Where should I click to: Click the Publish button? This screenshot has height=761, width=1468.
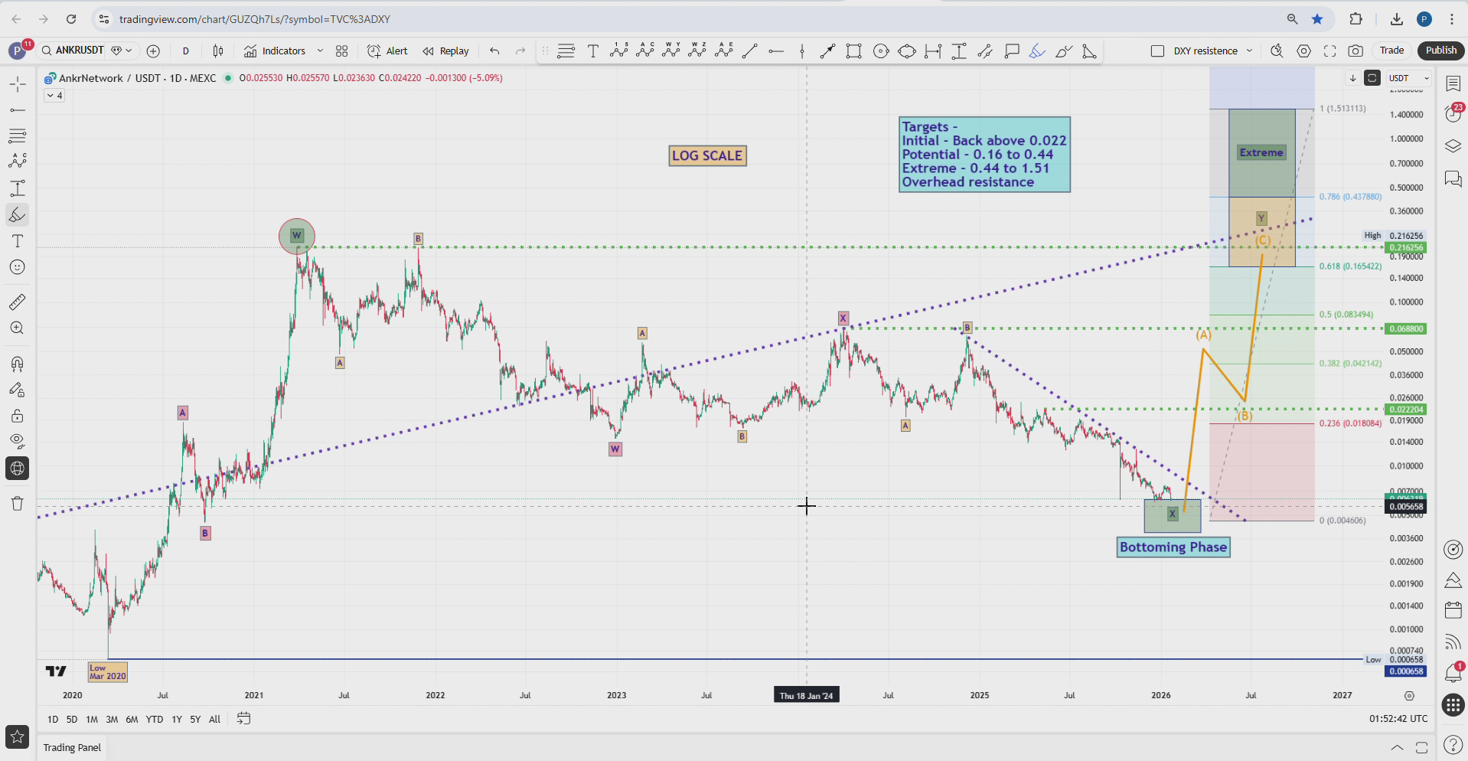1440,50
